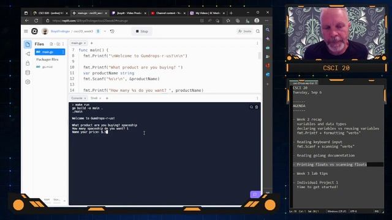Click the Invite button
This screenshot has width=392, height=220.
(x=245, y=31)
